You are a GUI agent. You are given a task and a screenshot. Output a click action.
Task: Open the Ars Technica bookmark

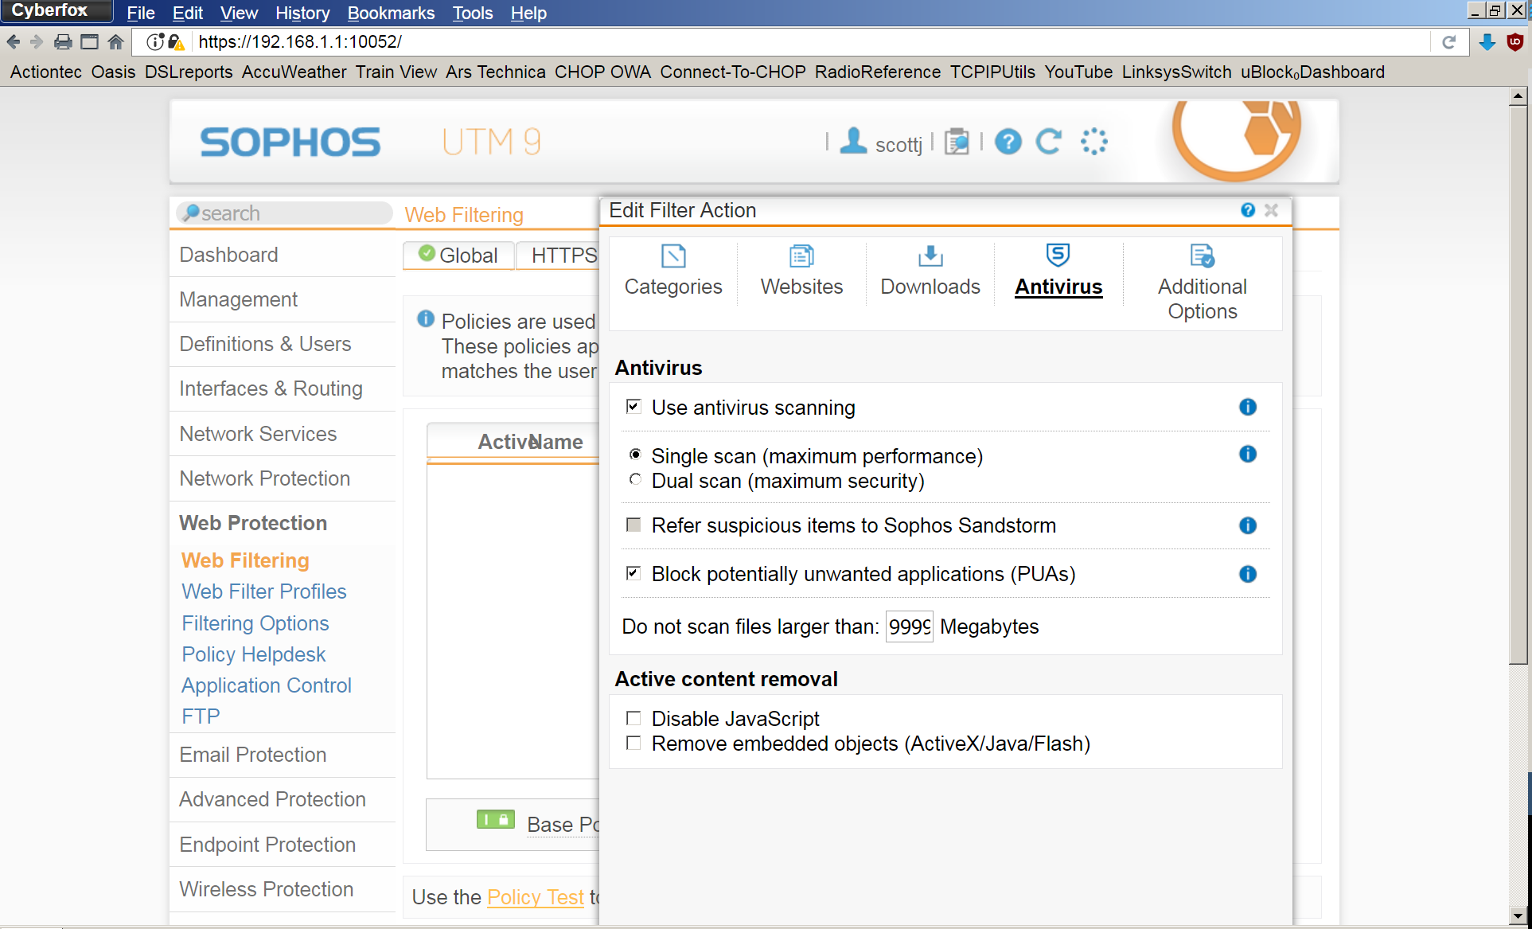[x=495, y=72]
